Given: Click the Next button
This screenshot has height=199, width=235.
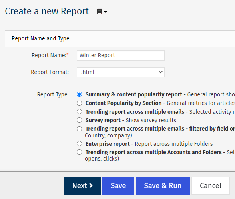Looking at the screenshot, I should (x=82, y=186).
